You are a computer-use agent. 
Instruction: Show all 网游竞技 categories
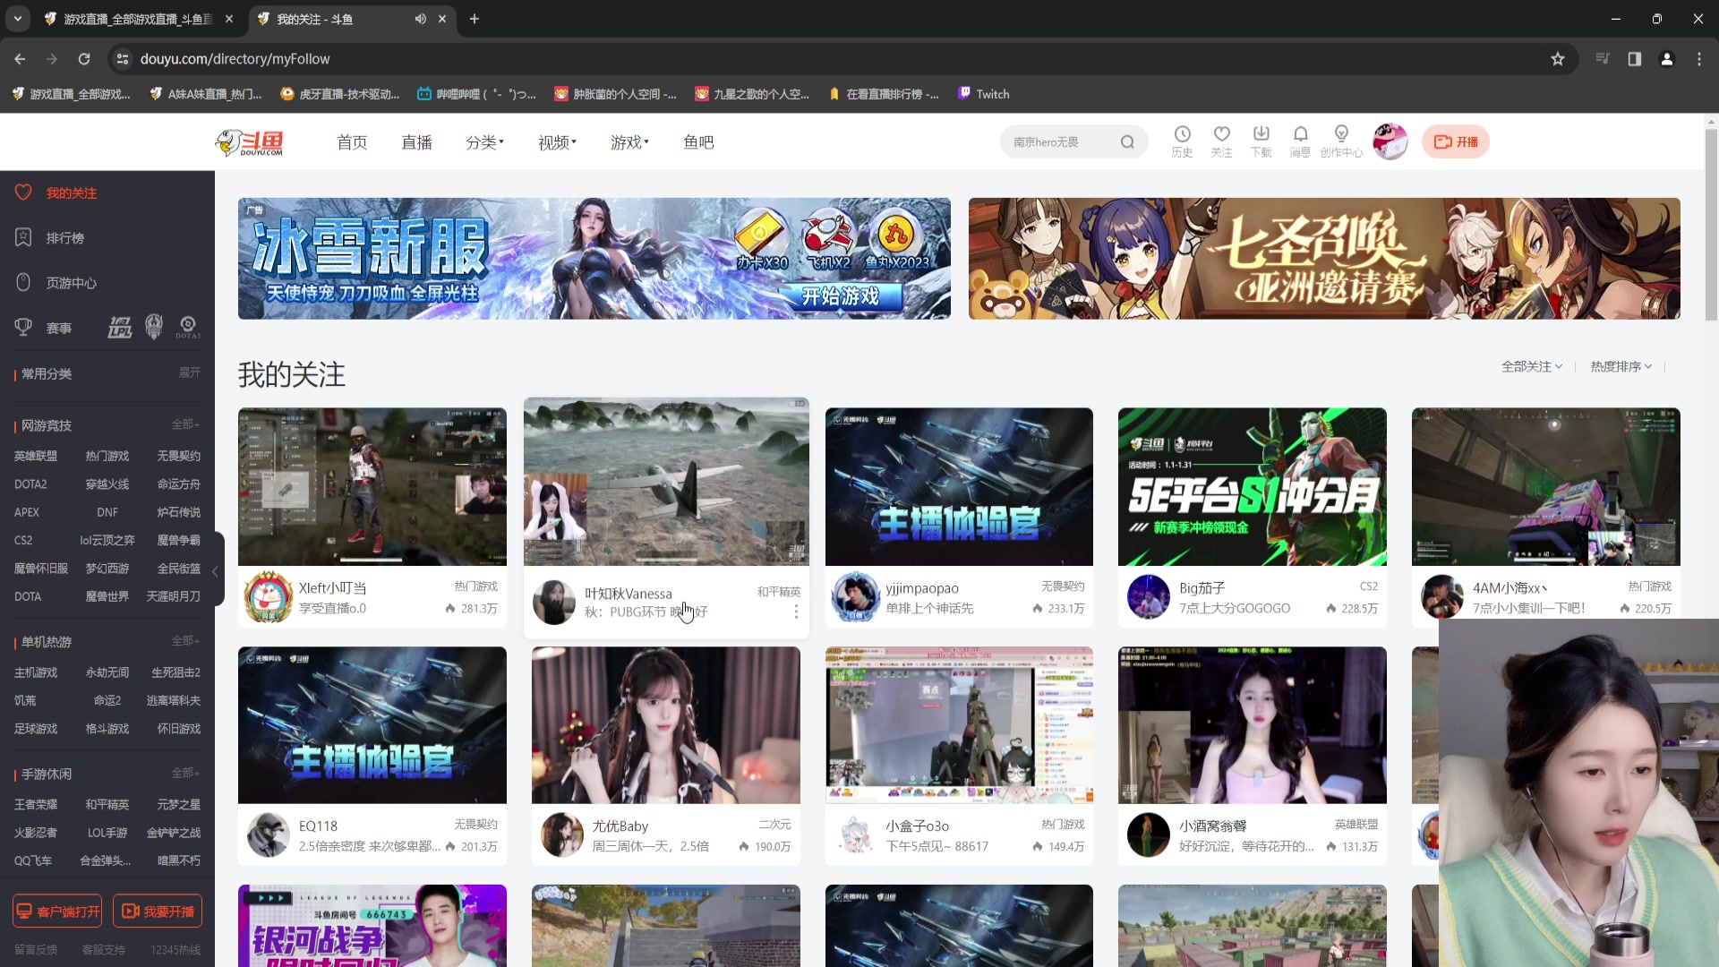point(186,425)
